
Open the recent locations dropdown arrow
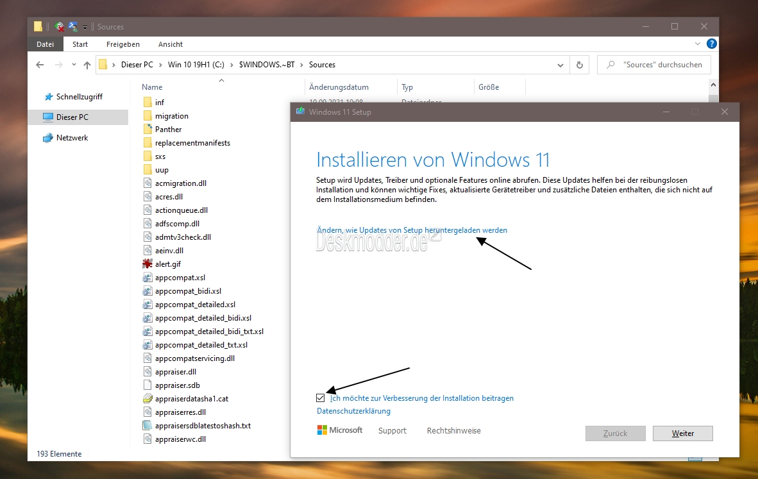[74, 65]
